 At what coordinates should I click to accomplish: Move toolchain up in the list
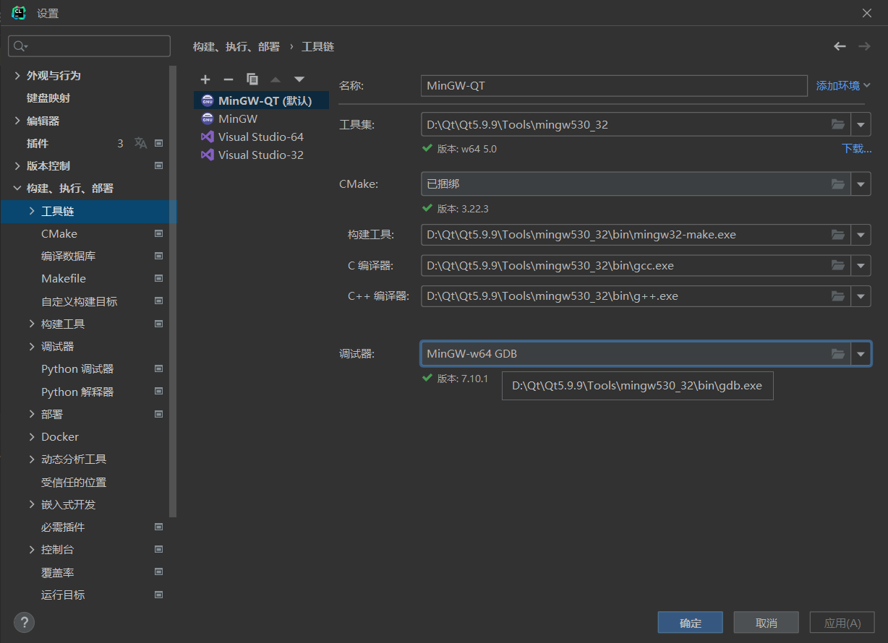point(276,79)
